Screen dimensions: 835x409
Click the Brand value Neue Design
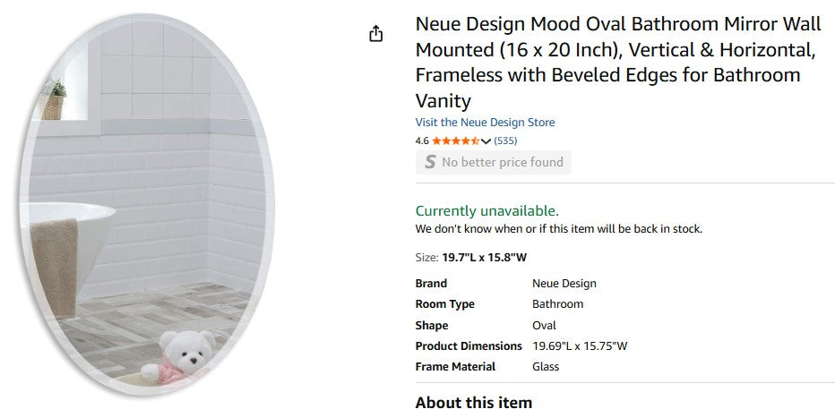click(x=564, y=284)
